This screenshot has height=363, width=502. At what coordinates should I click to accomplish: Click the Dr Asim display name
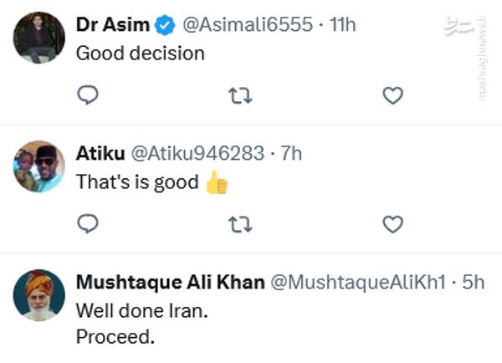coord(112,26)
